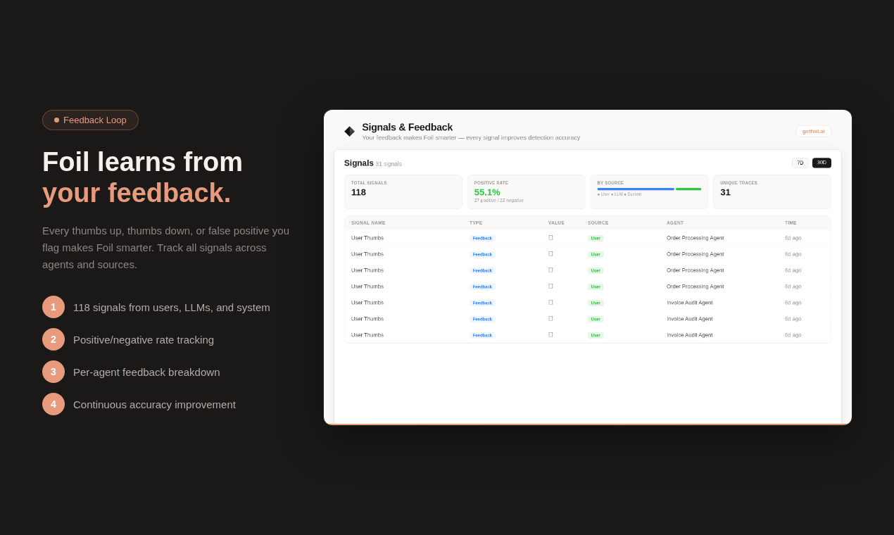Click the Positive Rate 55.1% card
894x535 pixels.
click(x=526, y=191)
